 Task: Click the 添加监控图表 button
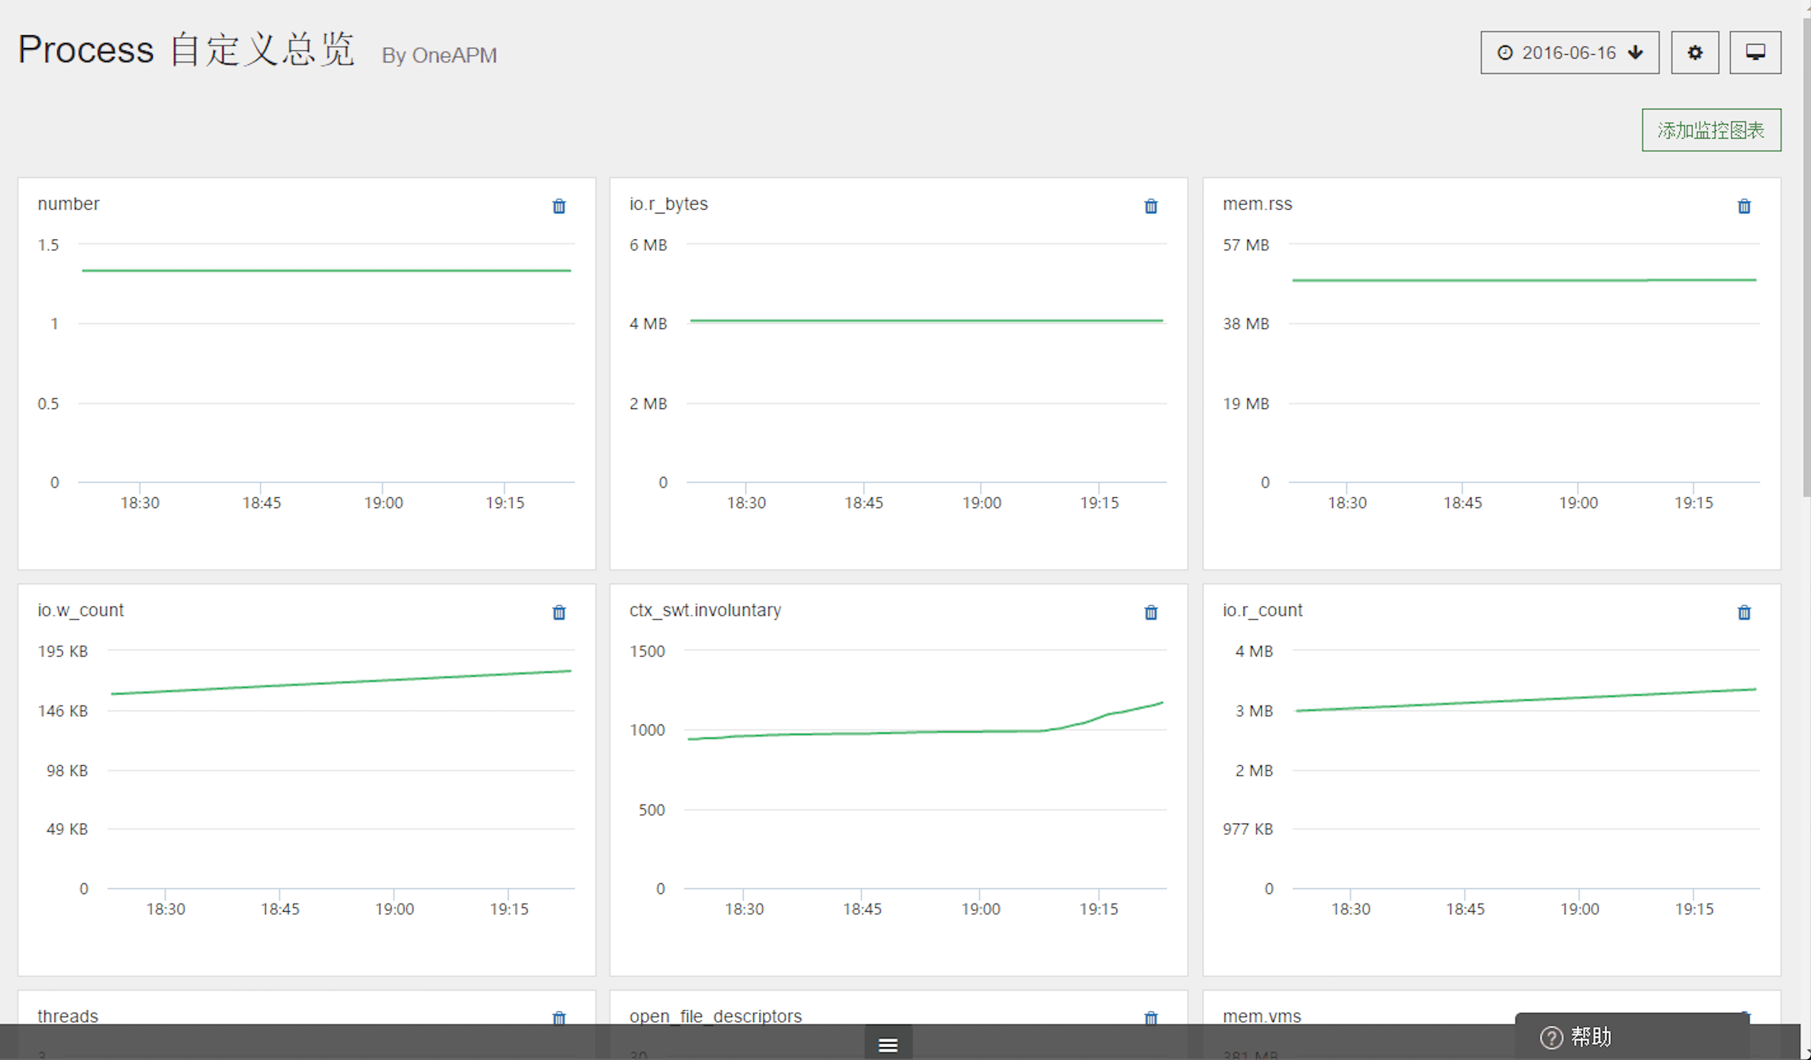(1711, 130)
